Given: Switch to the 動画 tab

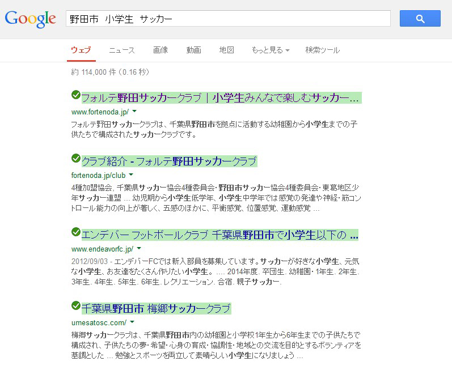Looking at the screenshot, I should [x=193, y=50].
